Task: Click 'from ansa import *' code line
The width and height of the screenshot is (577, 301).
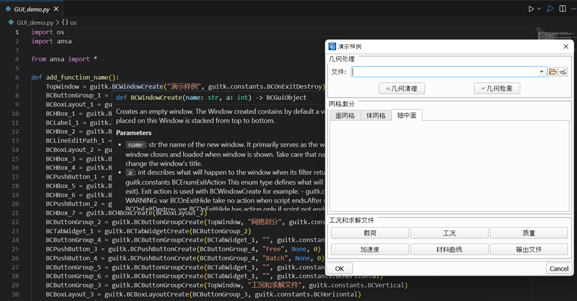Action: pyautogui.click(x=64, y=59)
